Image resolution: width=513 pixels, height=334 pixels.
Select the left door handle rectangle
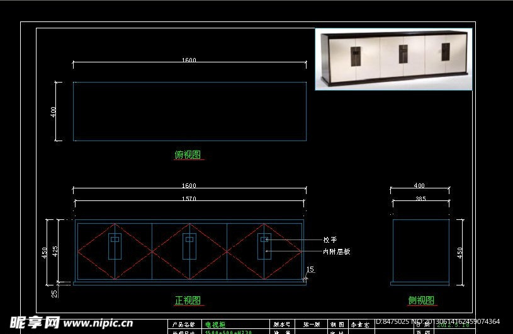pyautogui.click(x=115, y=246)
